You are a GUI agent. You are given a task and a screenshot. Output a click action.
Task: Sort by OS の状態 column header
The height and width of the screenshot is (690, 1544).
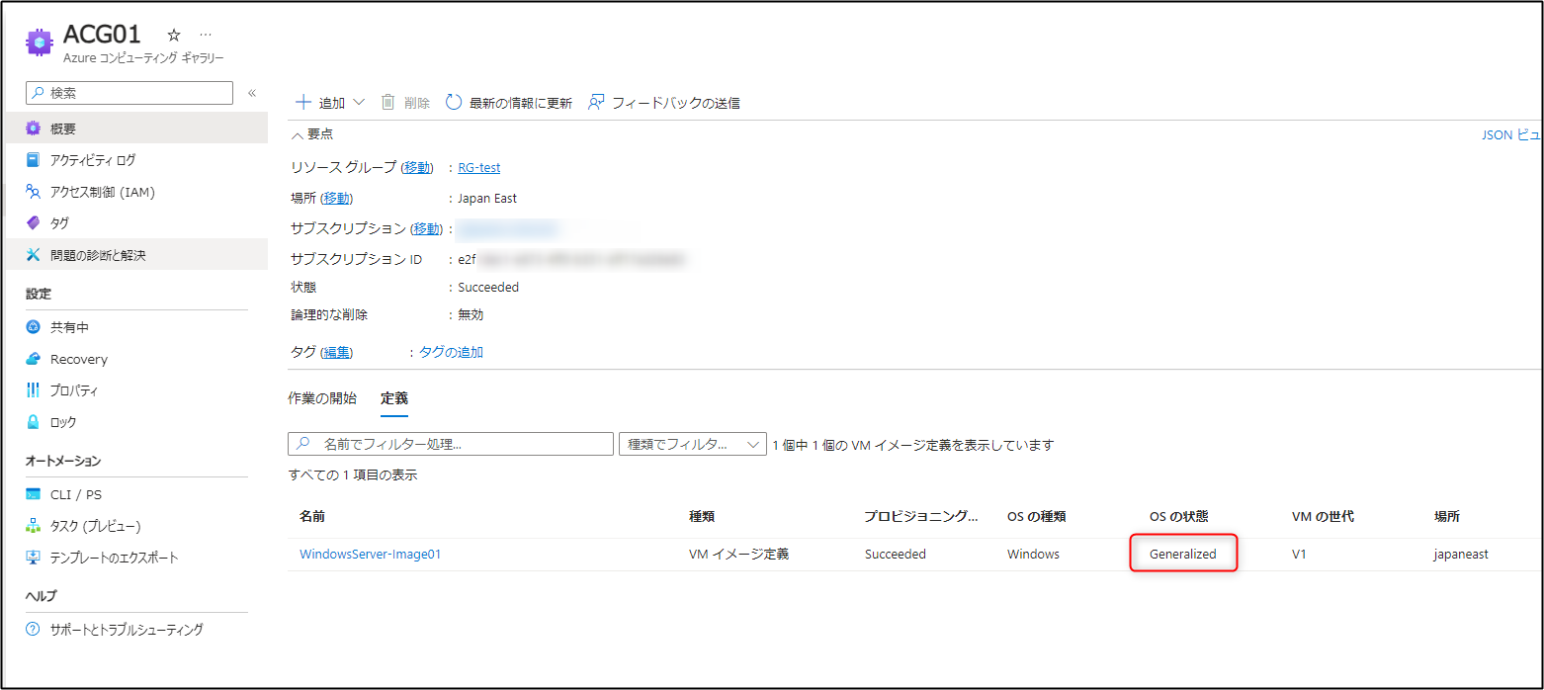(1178, 516)
